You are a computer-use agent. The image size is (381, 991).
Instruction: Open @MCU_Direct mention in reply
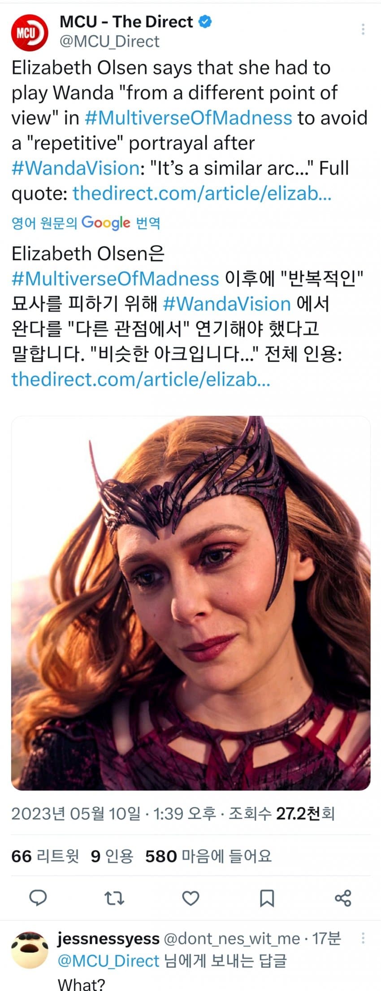(108, 961)
